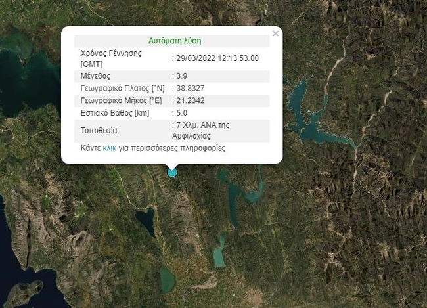
Task: Click the focal depth value 5.0
Action: (x=182, y=113)
